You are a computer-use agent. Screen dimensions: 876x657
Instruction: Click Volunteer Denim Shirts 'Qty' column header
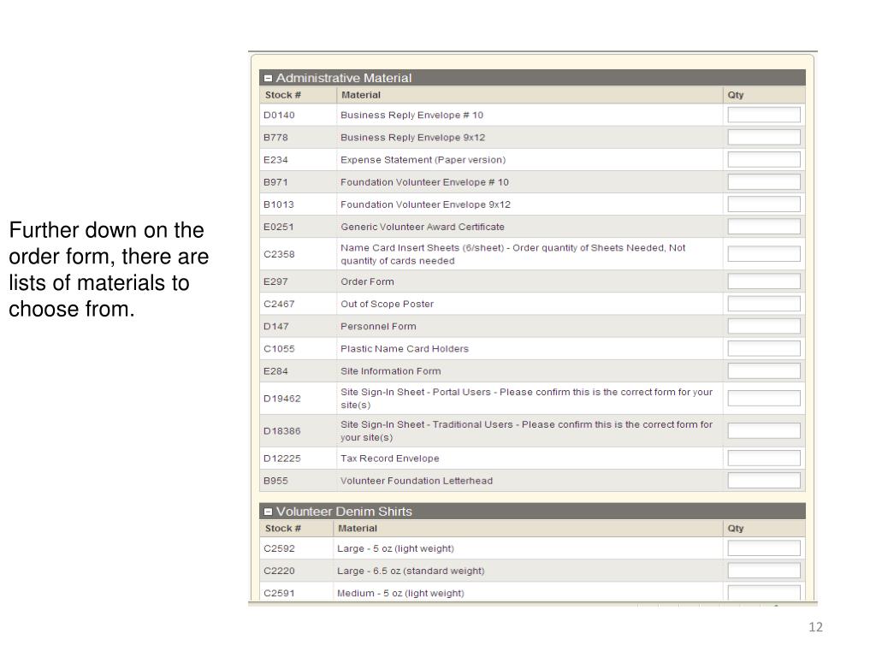[736, 529]
